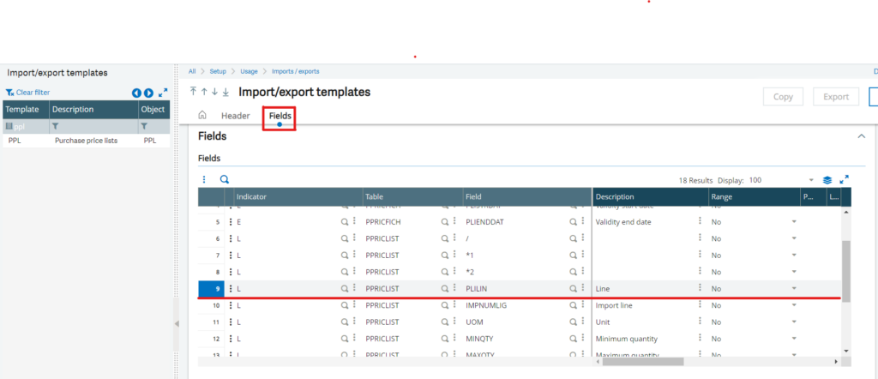This screenshot has width=878, height=379.
Task: Open lookup for PLILIN field
Action: (573, 289)
